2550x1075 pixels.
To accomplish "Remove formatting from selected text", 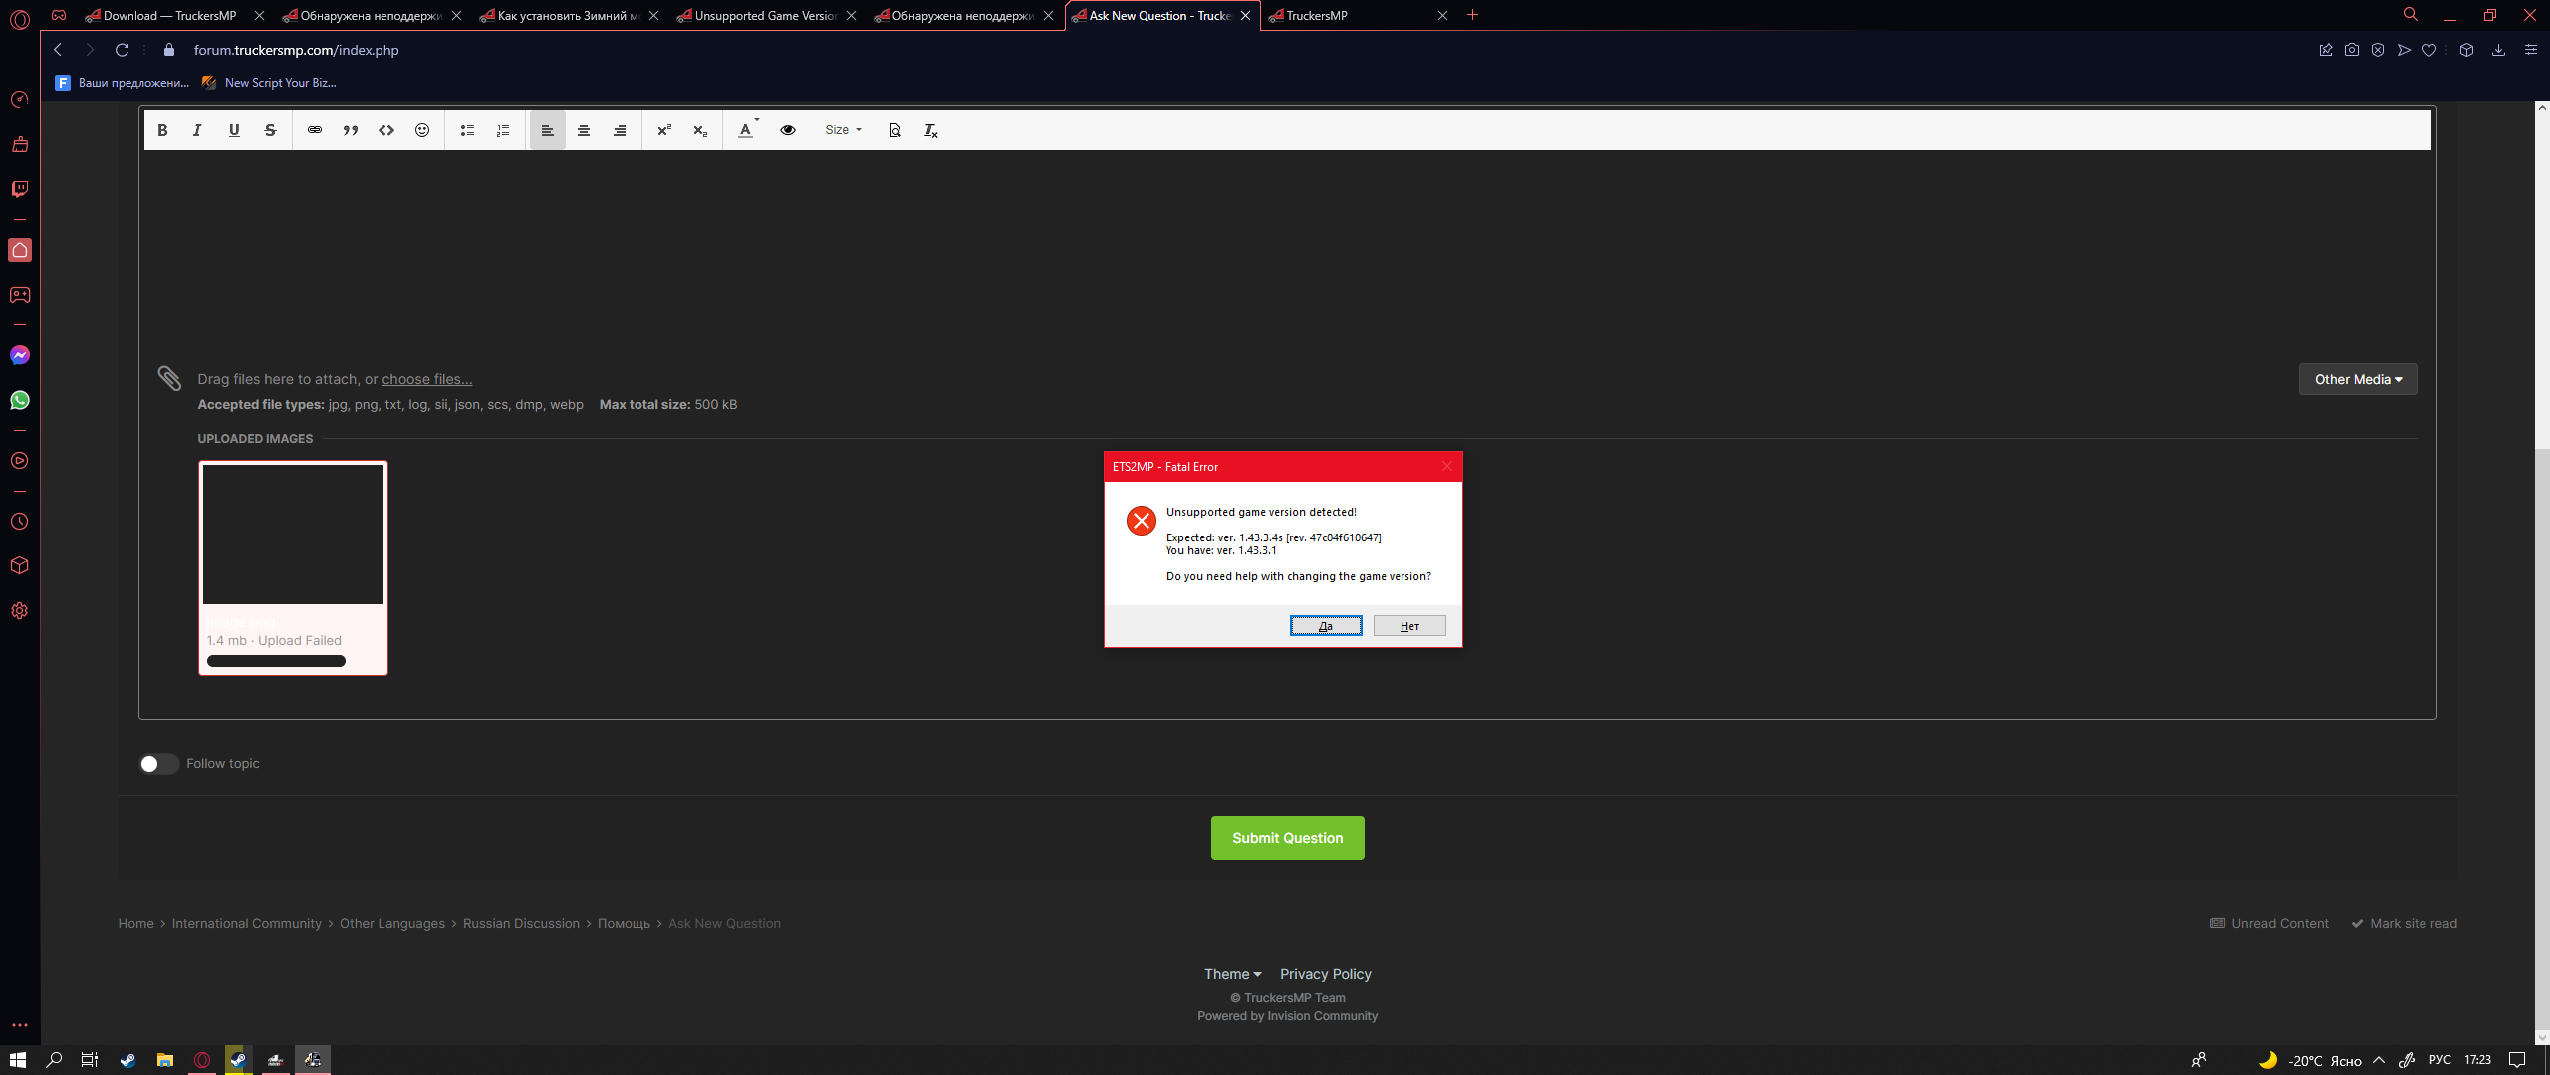I will coord(931,130).
